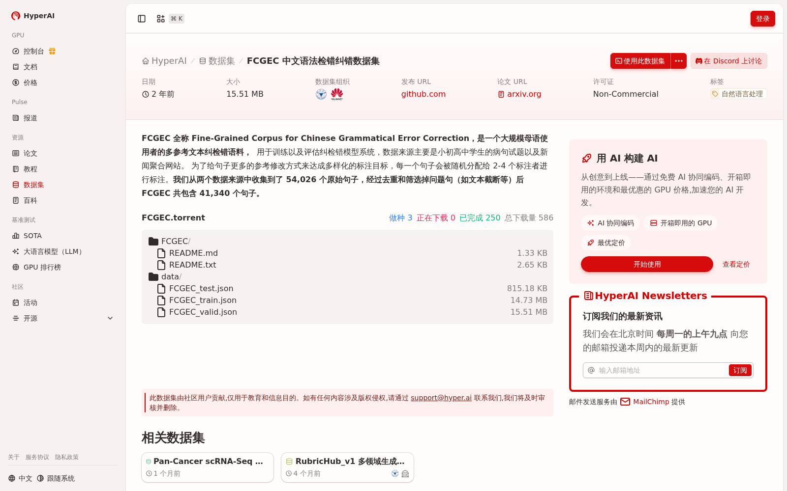Open MailChimp link
The height and width of the screenshot is (491, 787).
coord(644,402)
